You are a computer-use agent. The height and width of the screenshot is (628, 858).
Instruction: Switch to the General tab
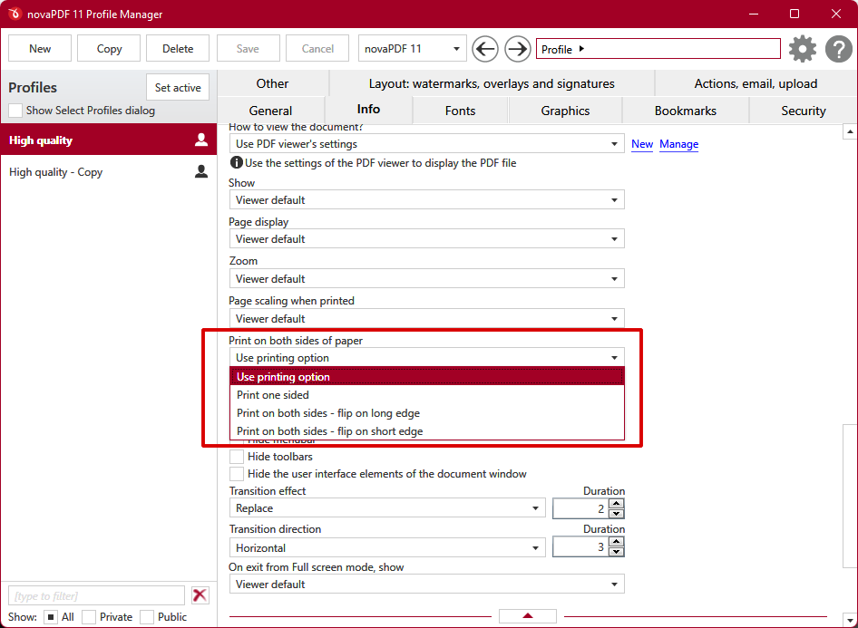[x=271, y=111]
